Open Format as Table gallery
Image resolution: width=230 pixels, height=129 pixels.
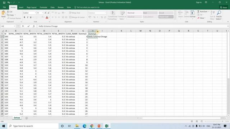click(x=122, y=15)
